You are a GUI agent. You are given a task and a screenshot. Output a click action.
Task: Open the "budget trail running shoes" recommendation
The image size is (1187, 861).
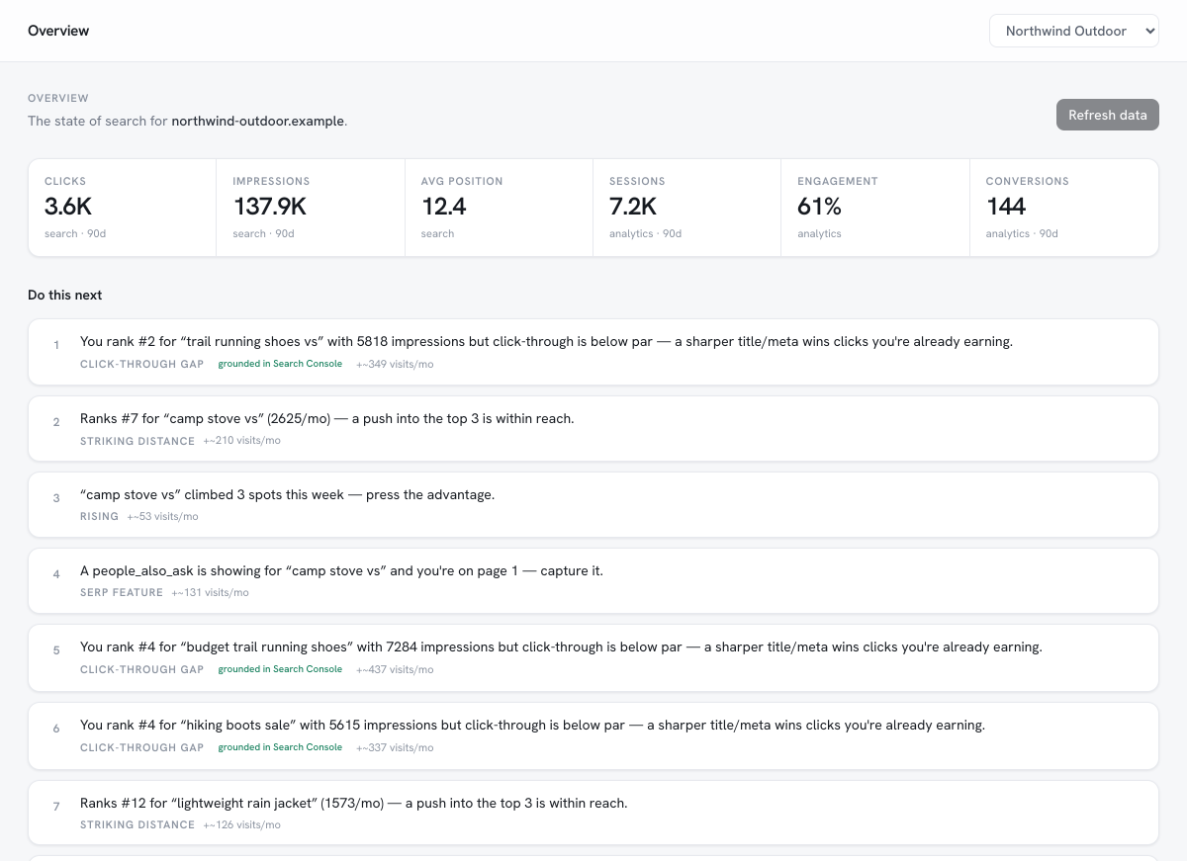[x=593, y=657]
